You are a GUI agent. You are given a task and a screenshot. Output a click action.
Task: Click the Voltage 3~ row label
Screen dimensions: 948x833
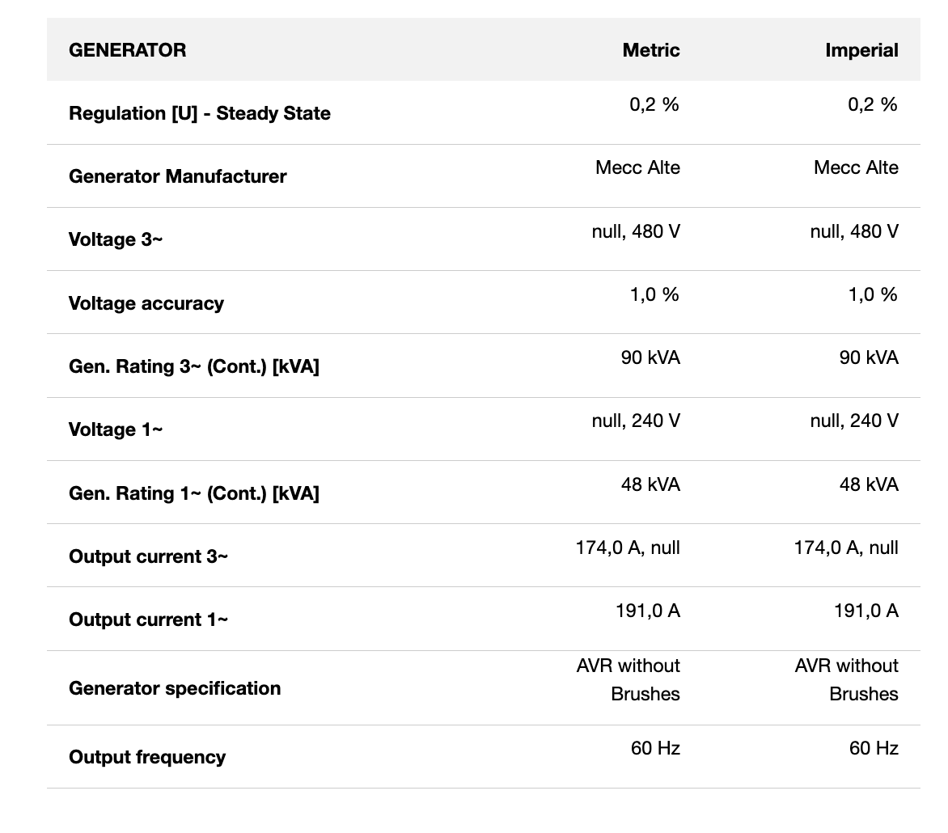click(115, 239)
